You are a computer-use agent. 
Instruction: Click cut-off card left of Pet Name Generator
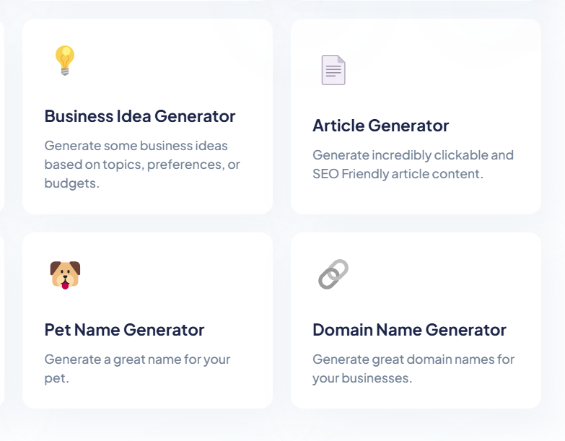pyautogui.click(x=1, y=320)
